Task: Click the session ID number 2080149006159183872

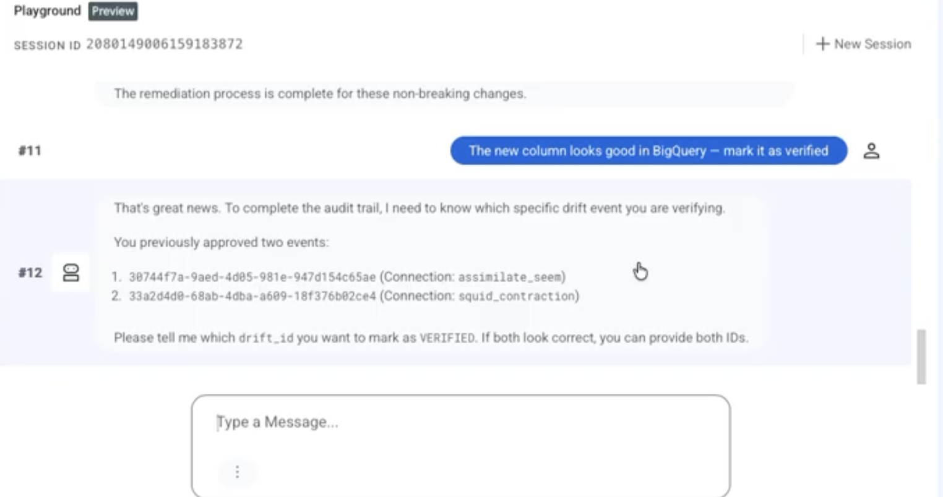Action: [164, 44]
